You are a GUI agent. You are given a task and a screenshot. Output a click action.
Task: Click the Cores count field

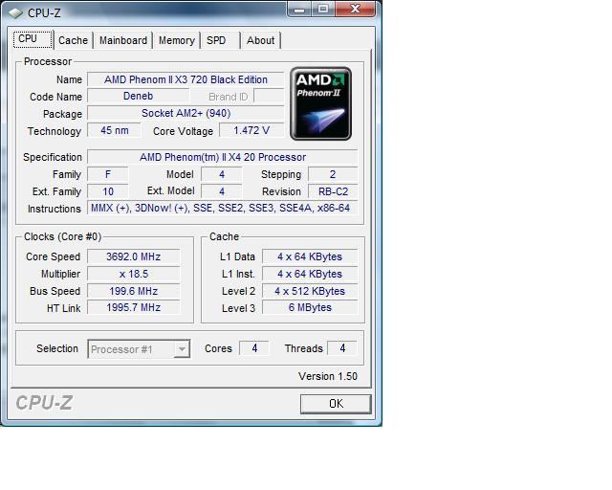tap(254, 348)
